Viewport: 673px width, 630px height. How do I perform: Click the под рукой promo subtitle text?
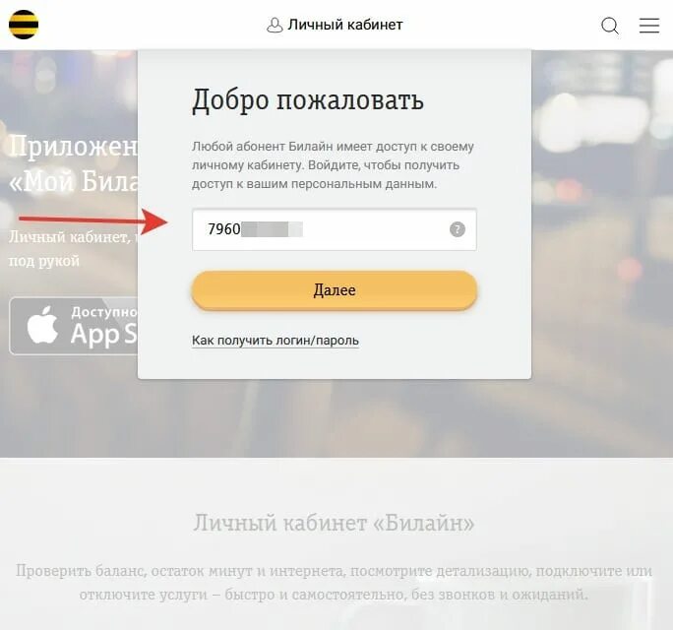[44, 261]
